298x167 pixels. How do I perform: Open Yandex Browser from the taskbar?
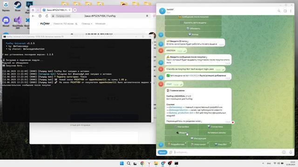[149, 163]
